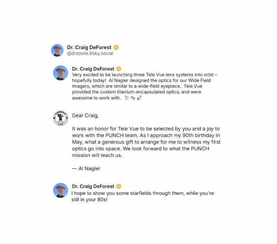This screenshot has height=244, width=277.
Task: Open the @drzowie.bsky.social handle link
Action: 90,54
